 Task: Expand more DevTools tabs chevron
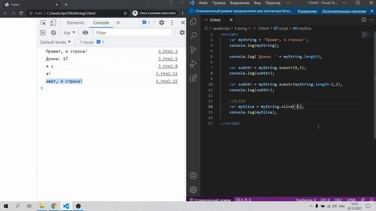click(118, 23)
